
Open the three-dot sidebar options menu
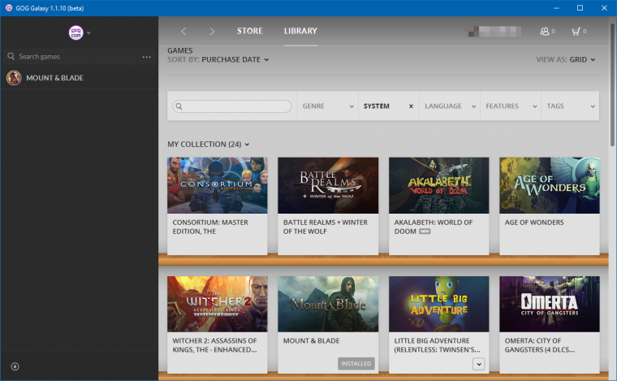[x=147, y=57]
